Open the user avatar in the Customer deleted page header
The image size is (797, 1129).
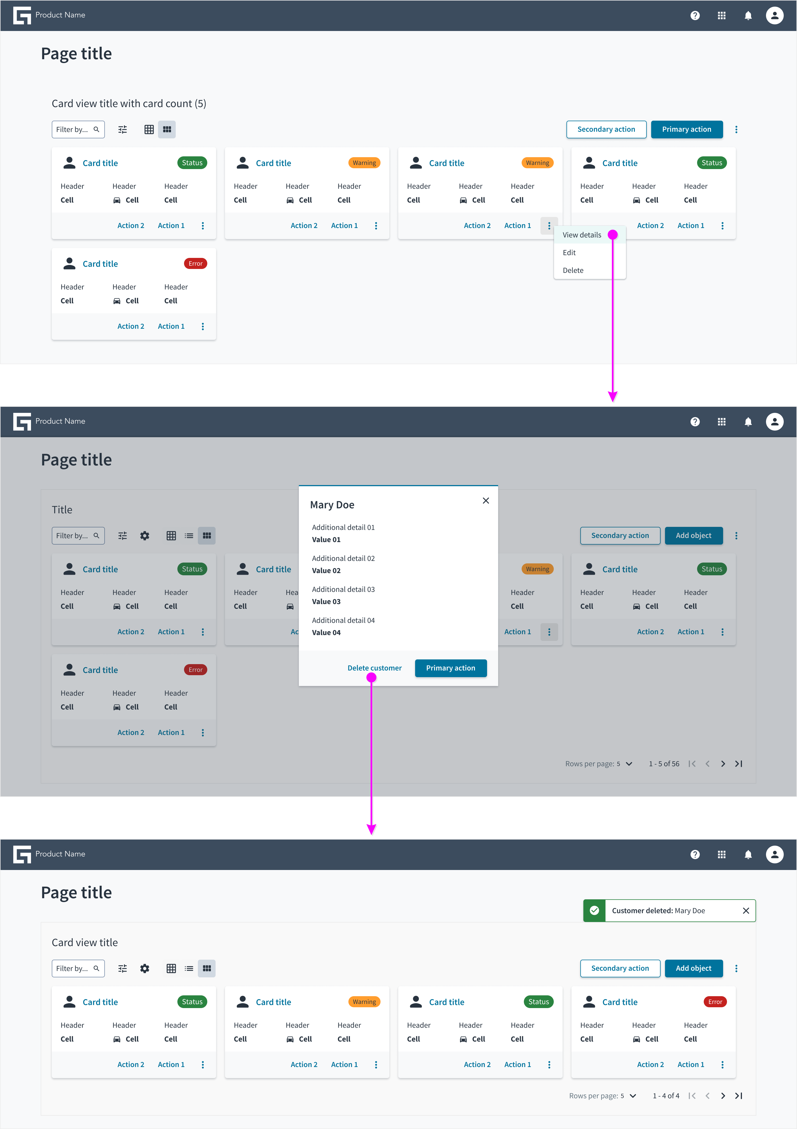774,854
